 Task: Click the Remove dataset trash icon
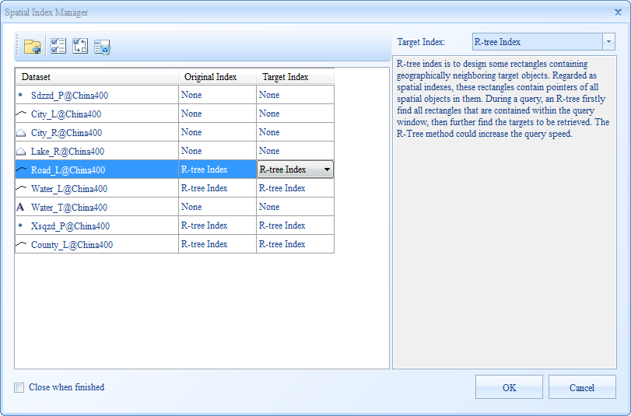coord(102,47)
